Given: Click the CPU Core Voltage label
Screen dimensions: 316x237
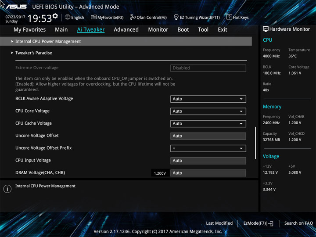Looking at the screenshot, I should click(x=32, y=111).
